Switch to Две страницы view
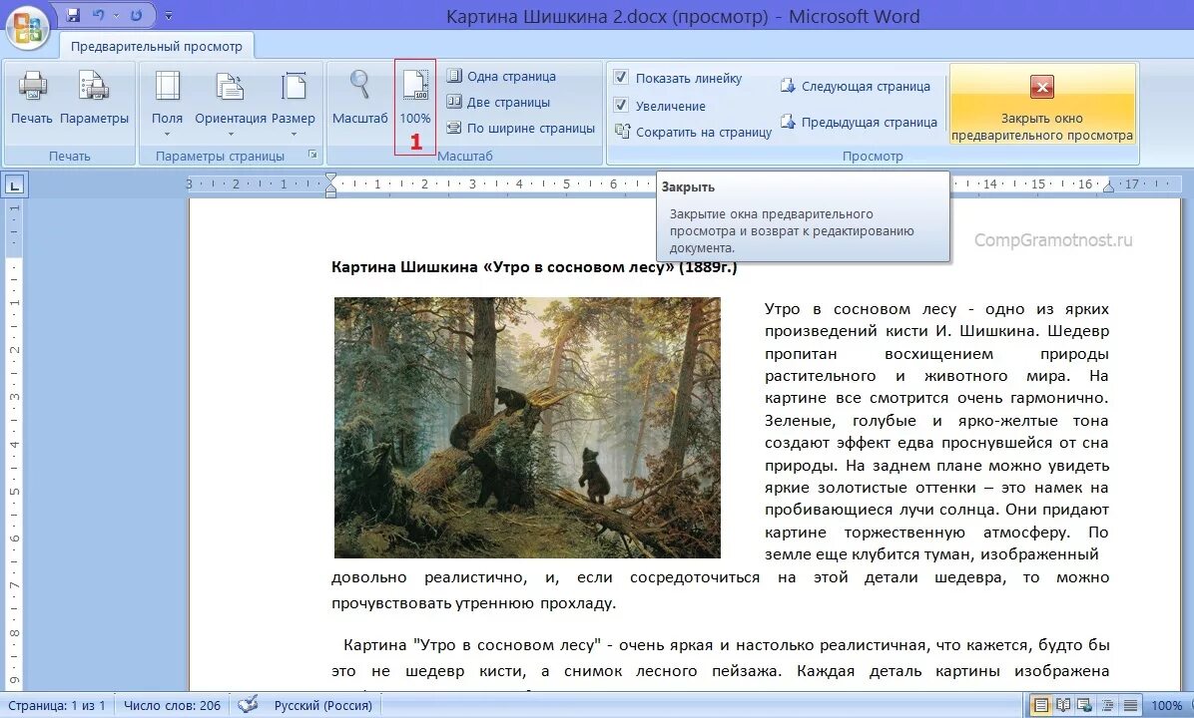The height and width of the screenshot is (718, 1194). pos(498,102)
